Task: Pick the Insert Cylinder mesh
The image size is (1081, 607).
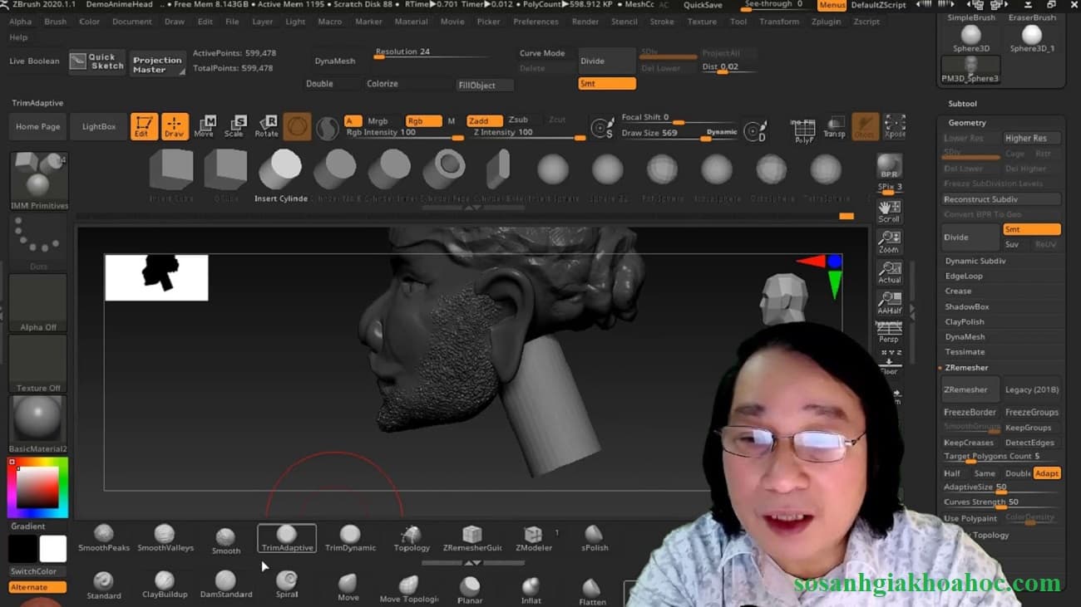Action: [281, 175]
